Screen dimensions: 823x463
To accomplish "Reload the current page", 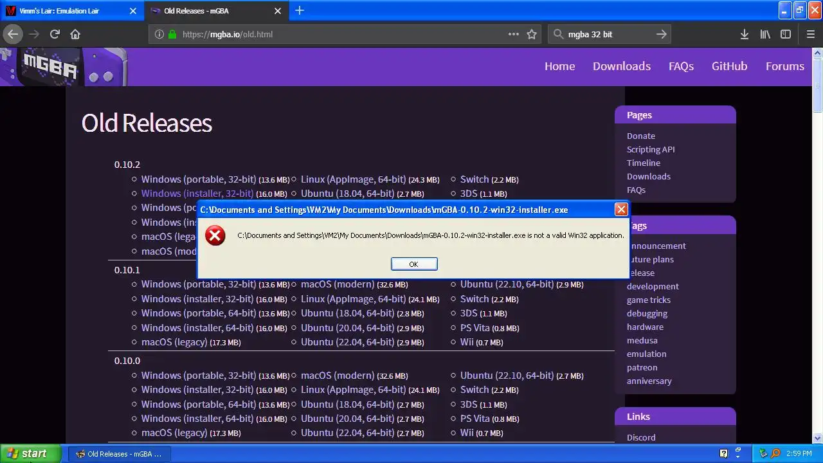I will point(55,34).
